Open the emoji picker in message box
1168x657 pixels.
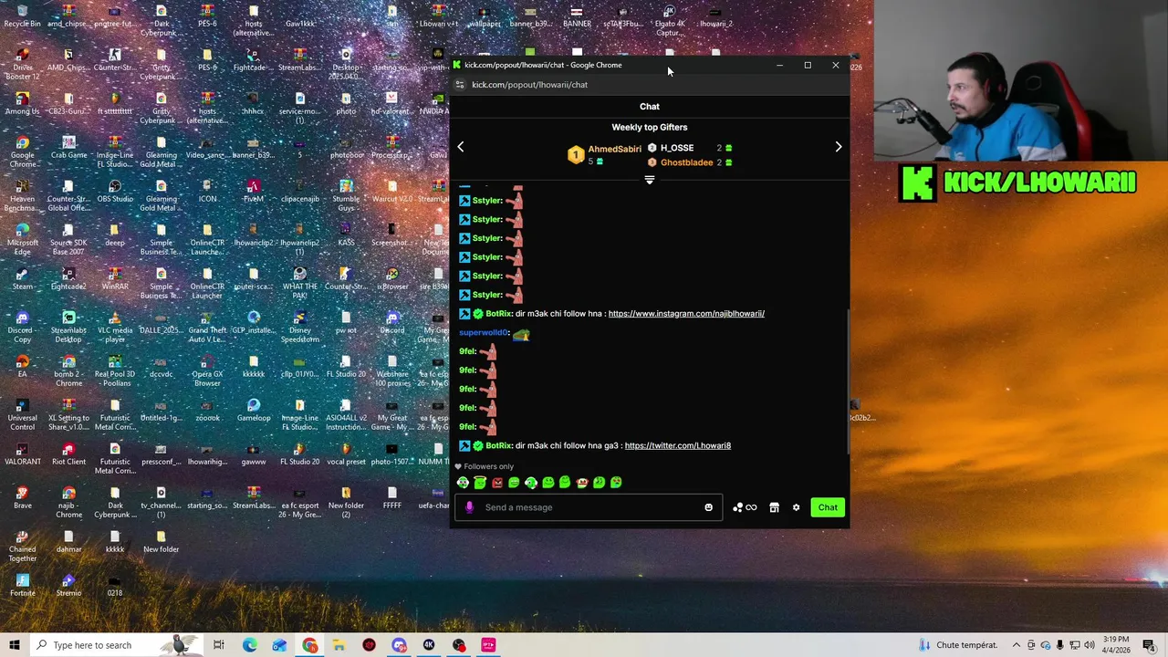708,507
